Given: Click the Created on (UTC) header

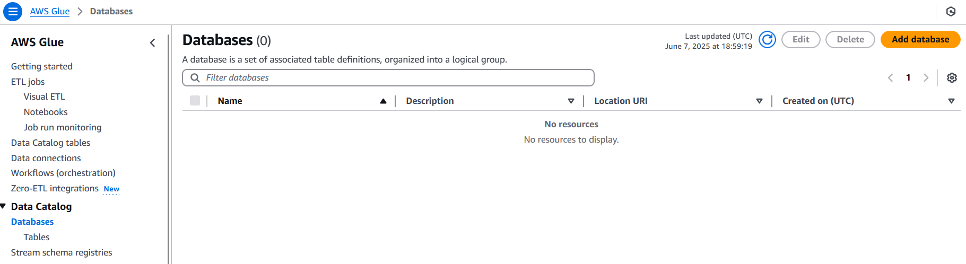Looking at the screenshot, I should [x=819, y=101].
